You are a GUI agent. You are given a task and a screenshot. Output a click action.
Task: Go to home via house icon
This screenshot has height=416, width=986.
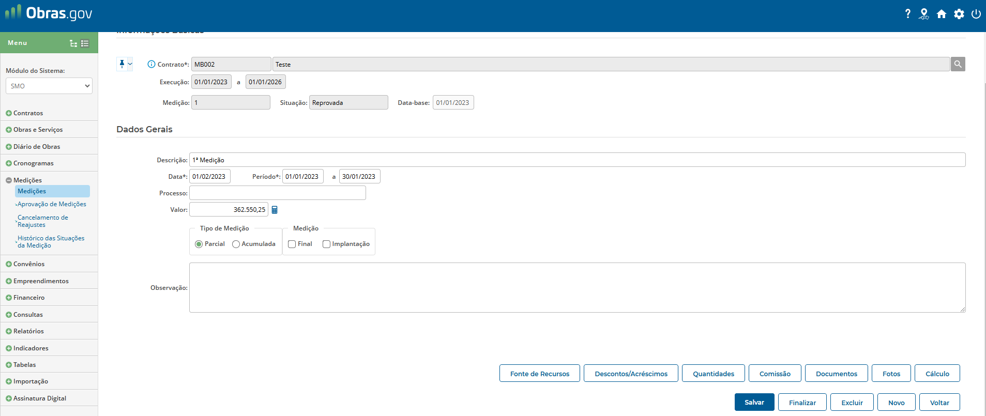point(942,14)
